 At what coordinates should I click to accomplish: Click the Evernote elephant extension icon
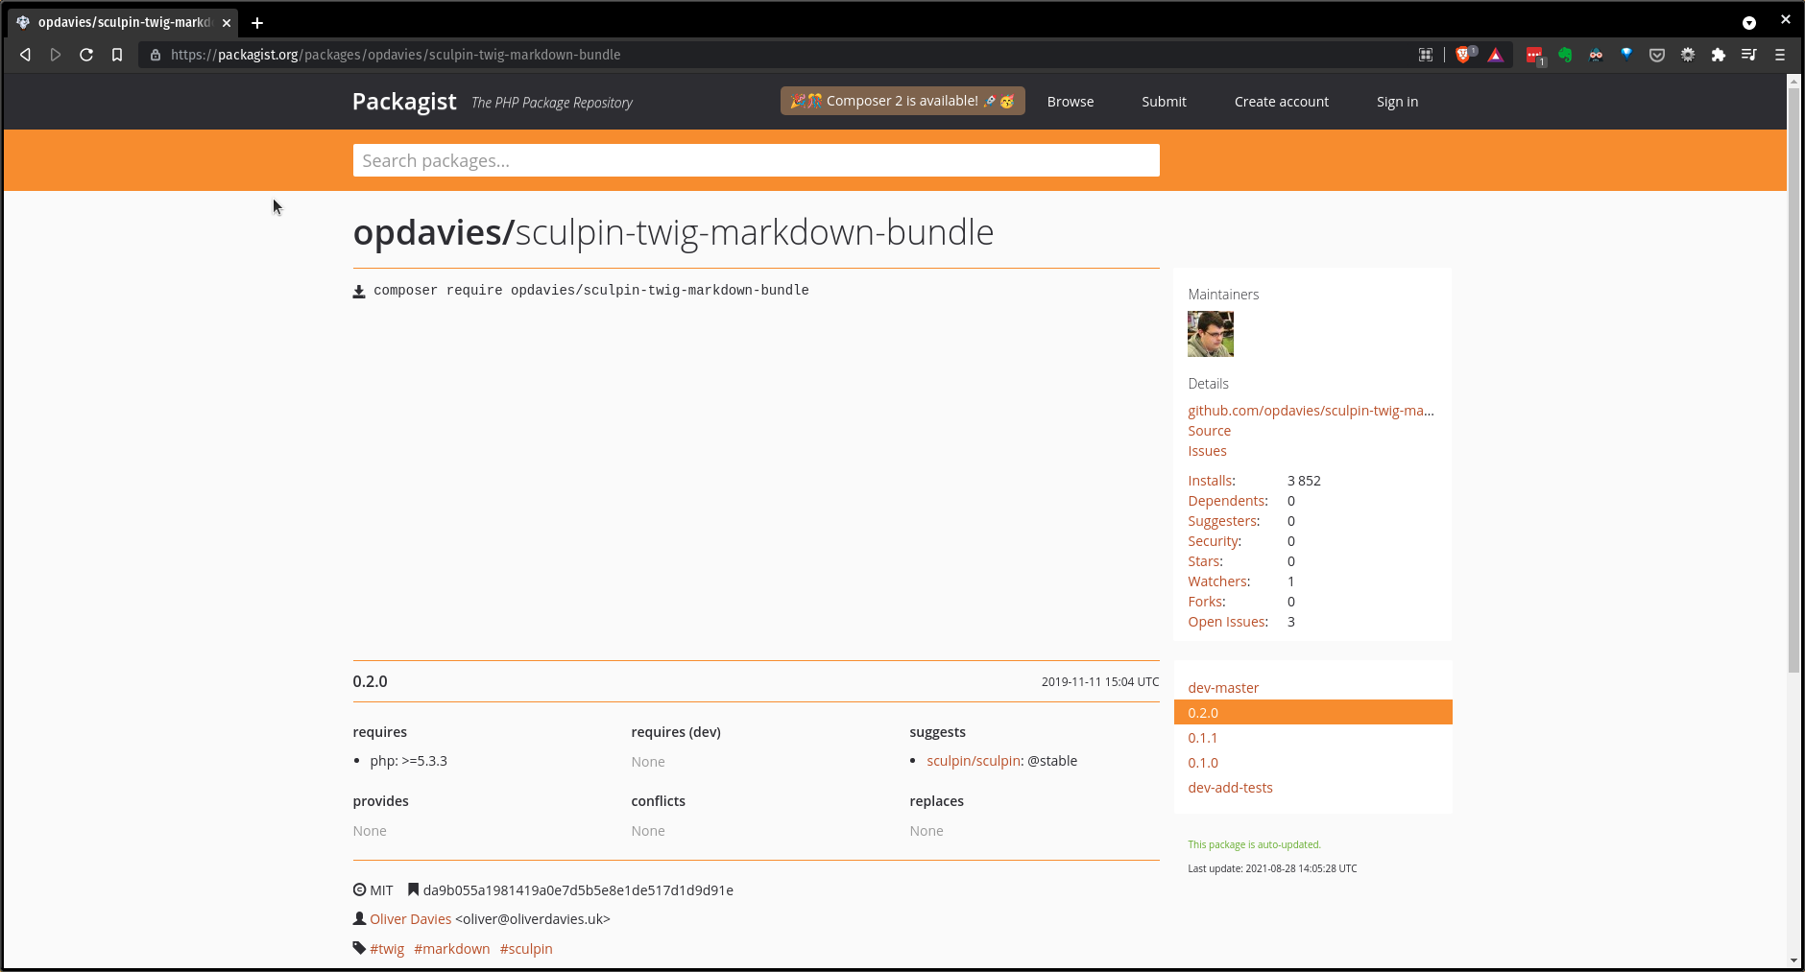coord(1565,55)
